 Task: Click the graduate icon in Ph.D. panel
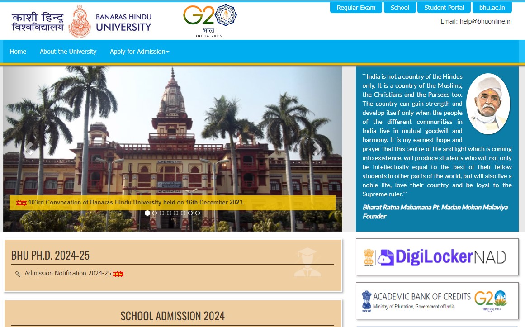click(307, 262)
